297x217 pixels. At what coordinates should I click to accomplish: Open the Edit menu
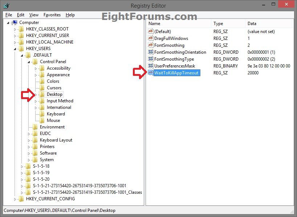(x=21, y=15)
